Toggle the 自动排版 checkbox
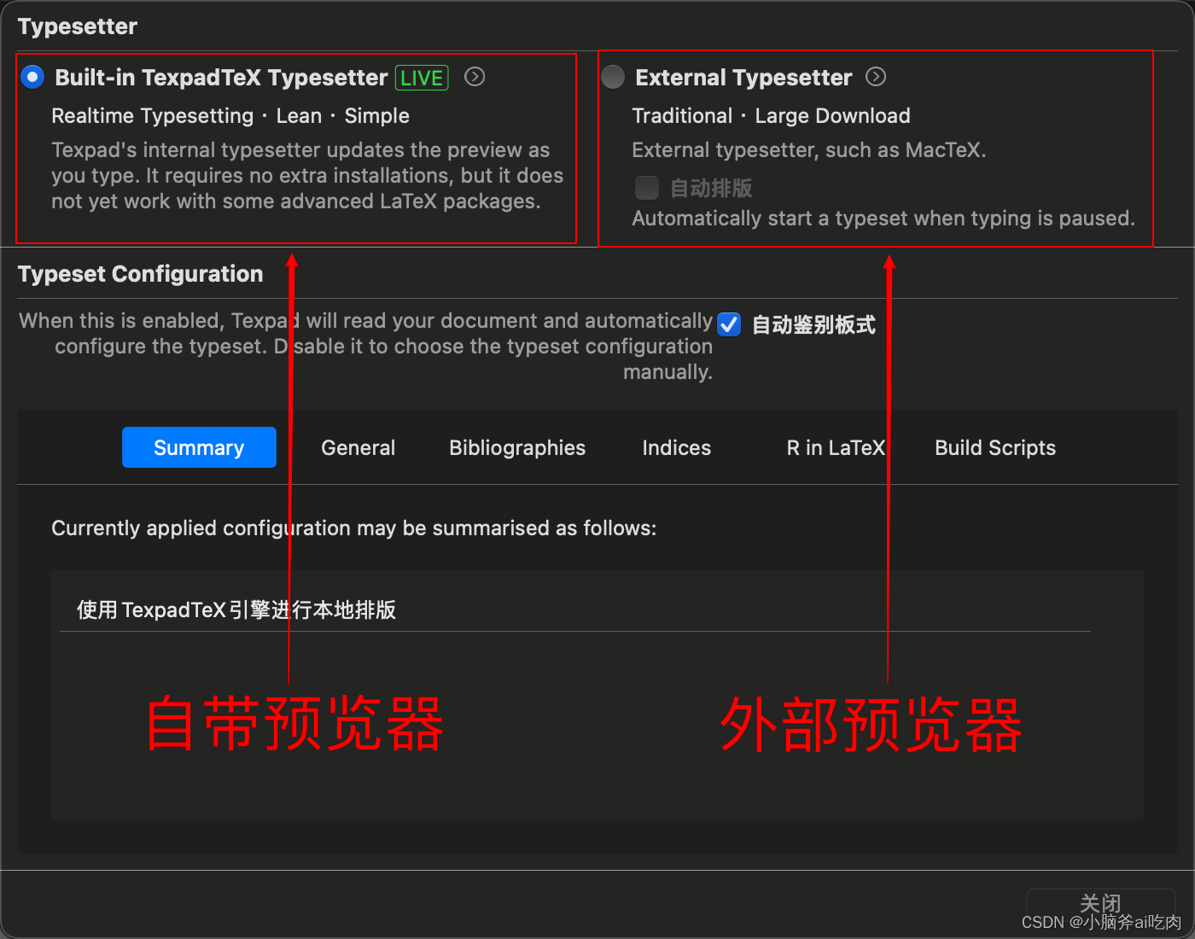This screenshot has height=939, width=1195. click(x=647, y=188)
